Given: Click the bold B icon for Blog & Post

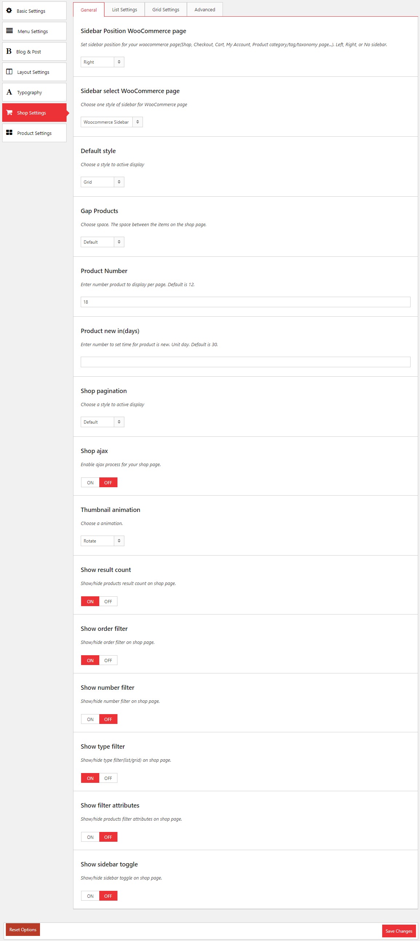Looking at the screenshot, I should (9, 51).
